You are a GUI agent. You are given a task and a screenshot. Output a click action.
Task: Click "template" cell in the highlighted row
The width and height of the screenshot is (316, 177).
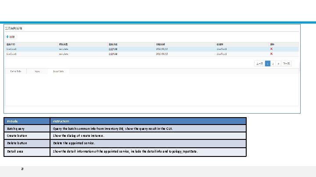tap(64, 49)
